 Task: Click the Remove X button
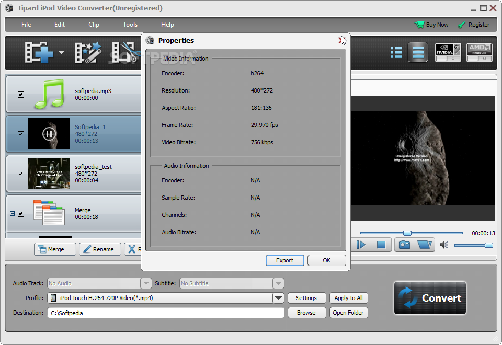[132, 249]
